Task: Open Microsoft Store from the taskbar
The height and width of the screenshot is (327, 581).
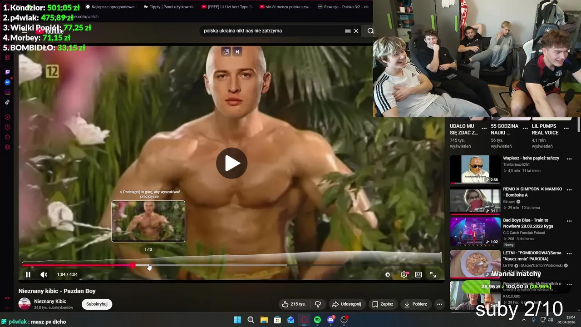Action: click(277, 320)
